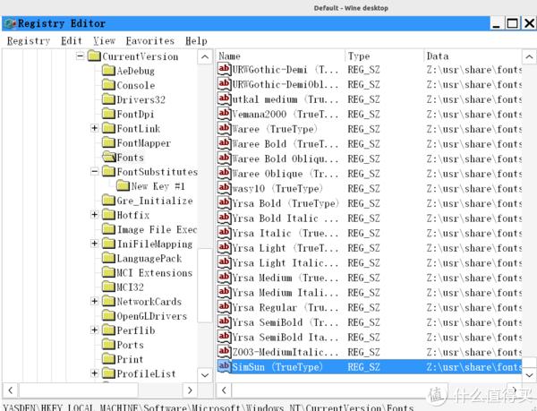
Task: Click REG_SZ type of Yrsa Medium (True...)
Action: coord(363,278)
